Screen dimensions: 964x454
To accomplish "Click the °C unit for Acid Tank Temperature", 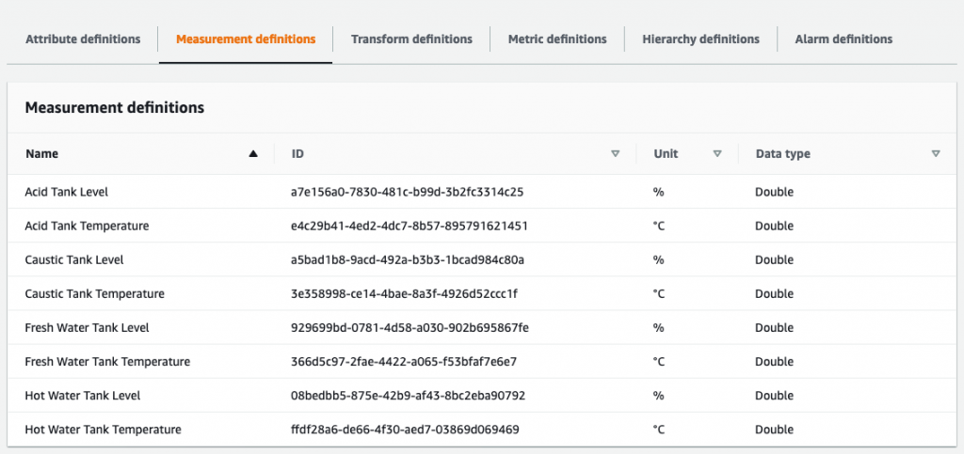I will [659, 226].
